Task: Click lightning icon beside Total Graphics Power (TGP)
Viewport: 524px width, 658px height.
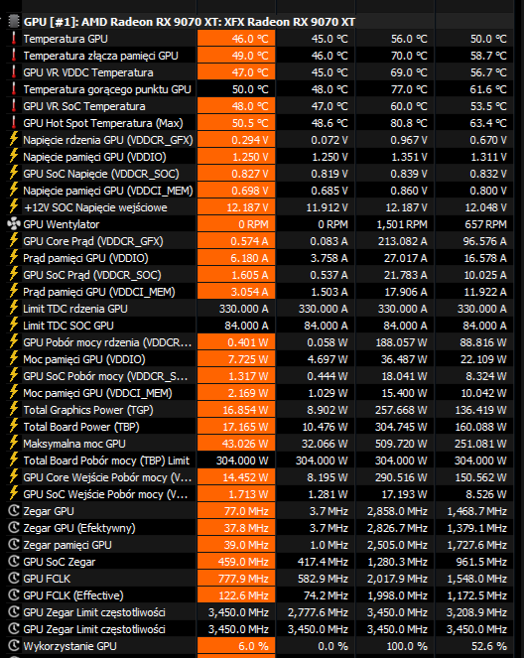Action: tap(14, 410)
